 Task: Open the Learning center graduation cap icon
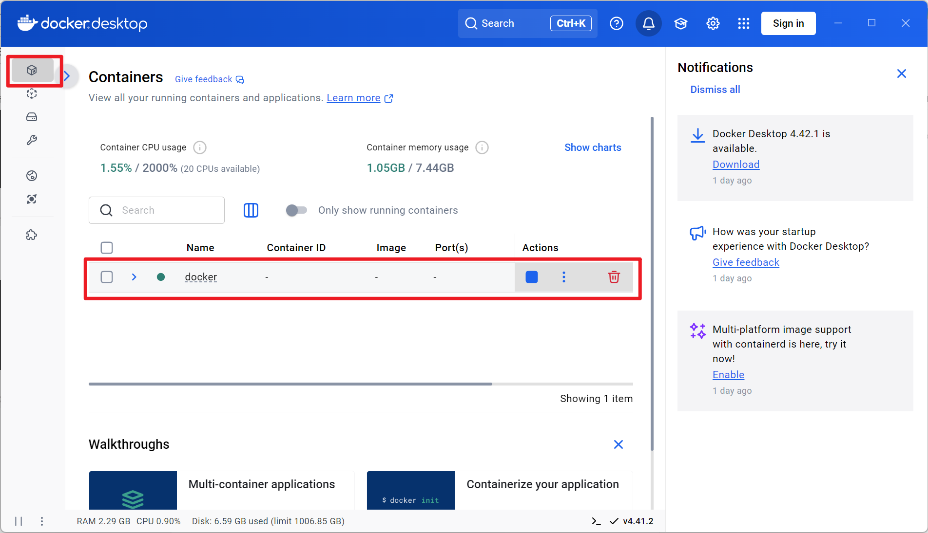point(681,23)
